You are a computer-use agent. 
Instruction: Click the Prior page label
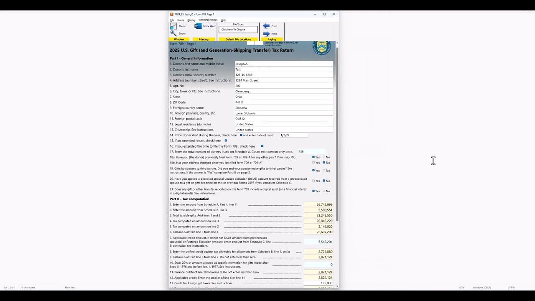(x=274, y=26)
